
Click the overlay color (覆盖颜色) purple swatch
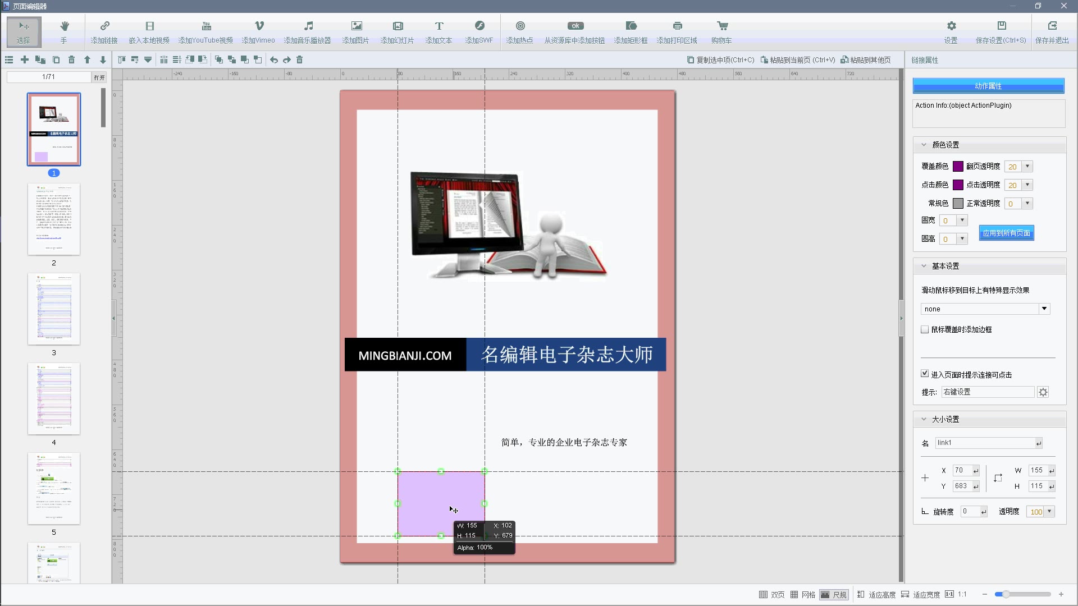click(x=958, y=167)
